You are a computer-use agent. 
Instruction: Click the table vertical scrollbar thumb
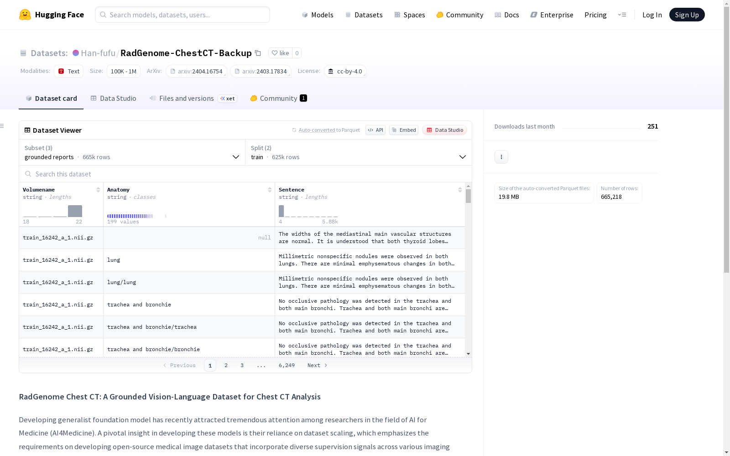point(468,196)
